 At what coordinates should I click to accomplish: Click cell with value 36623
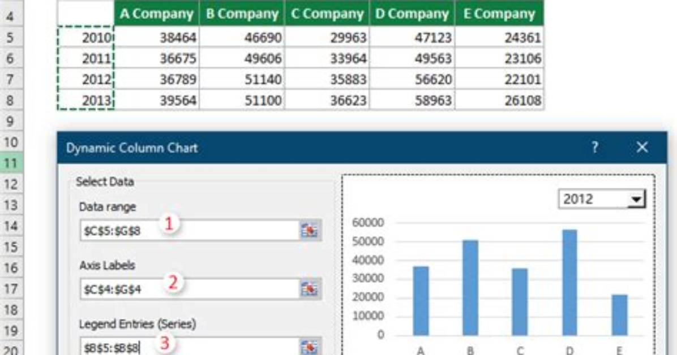pos(327,100)
